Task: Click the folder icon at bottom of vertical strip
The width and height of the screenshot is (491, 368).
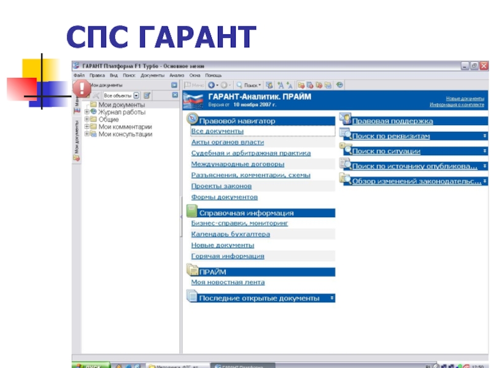Action: click(76, 158)
